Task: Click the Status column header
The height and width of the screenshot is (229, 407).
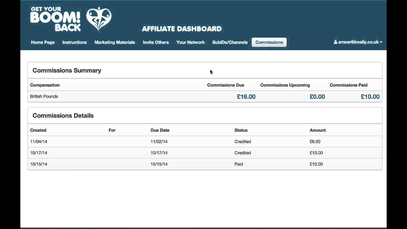Action: [241, 130]
